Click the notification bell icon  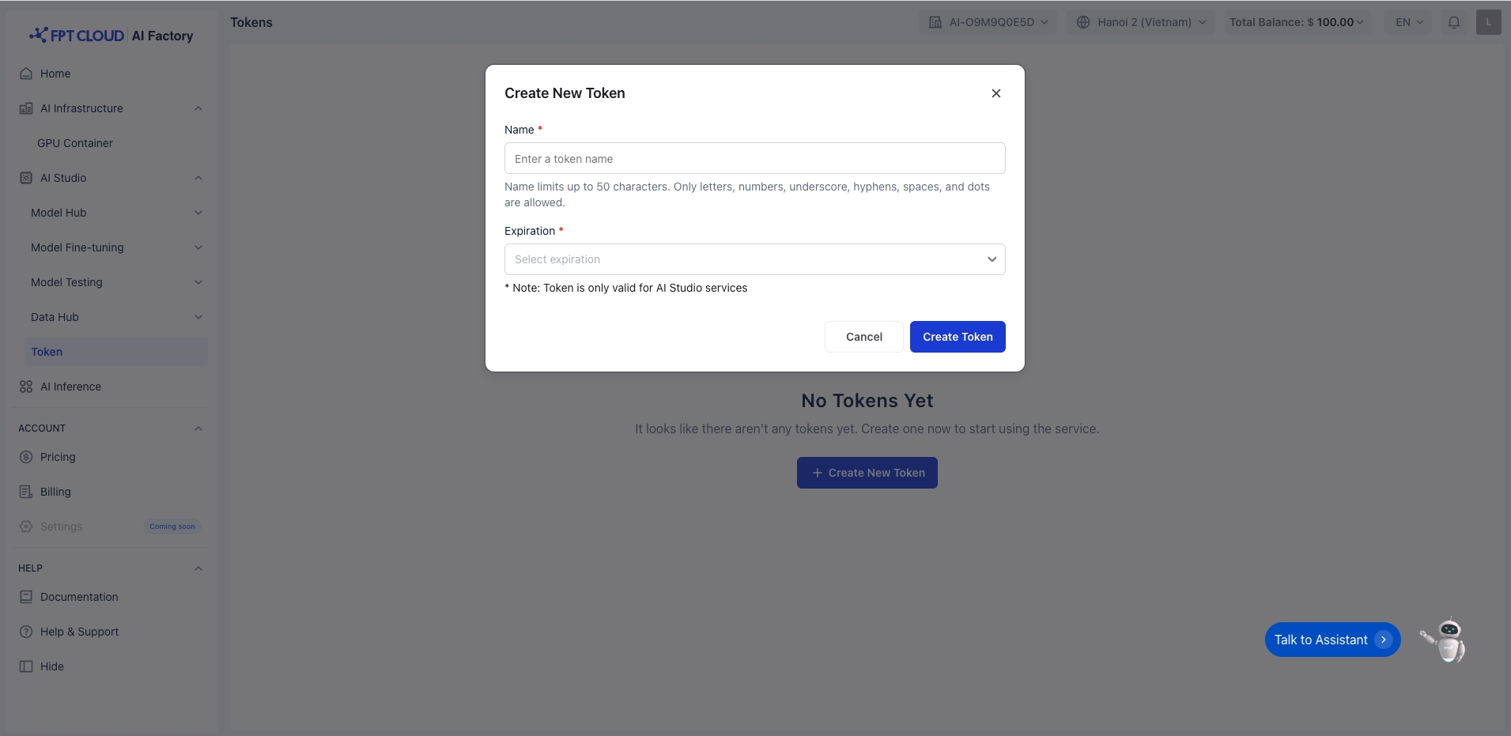(1453, 22)
